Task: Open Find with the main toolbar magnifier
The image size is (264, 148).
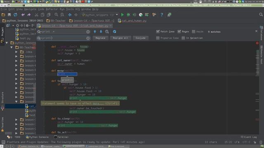Action: [x=56, y=15]
